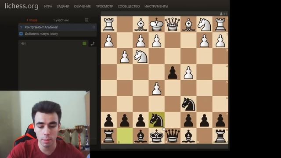Image resolution: width=281 pixels, height=158 pixels.
Task: Open the СООБЩЕСТВО menu
Action: 129,7
